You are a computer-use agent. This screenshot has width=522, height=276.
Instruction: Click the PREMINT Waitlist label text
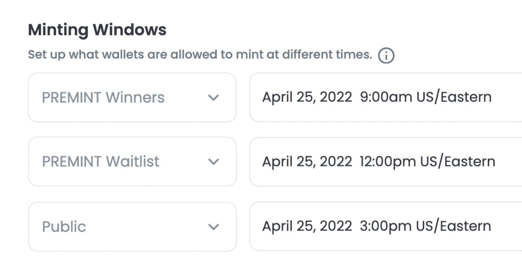[101, 162]
